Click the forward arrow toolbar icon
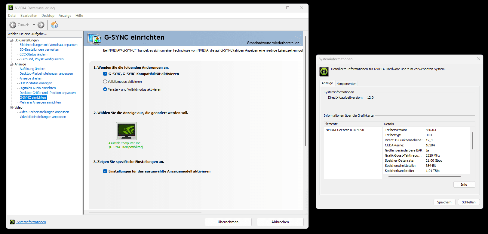 click(x=41, y=25)
